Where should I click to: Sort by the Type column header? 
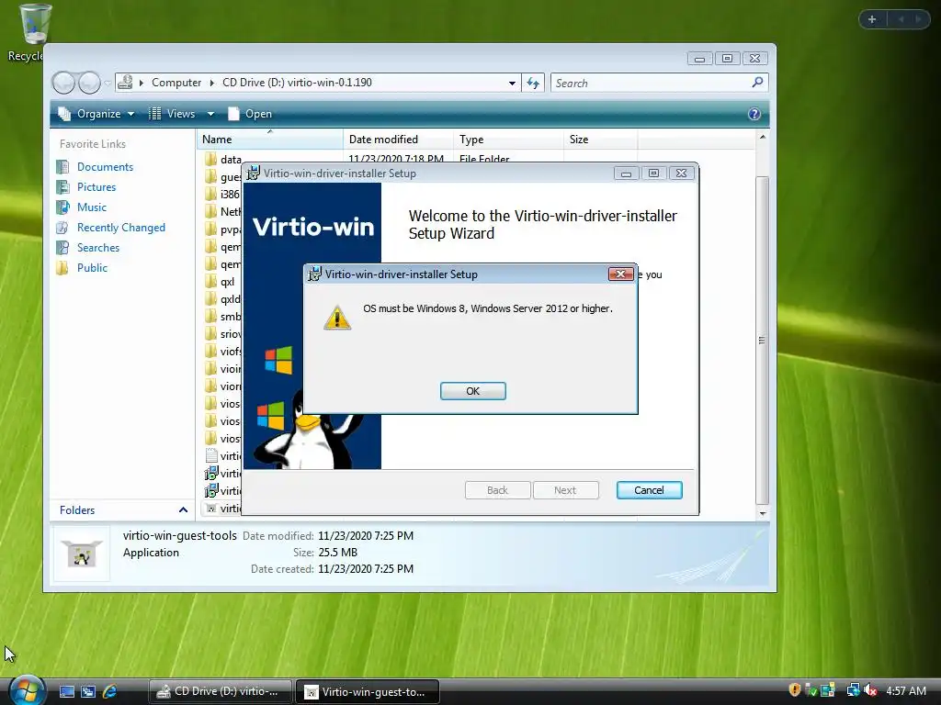pyautogui.click(x=508, y=140)
